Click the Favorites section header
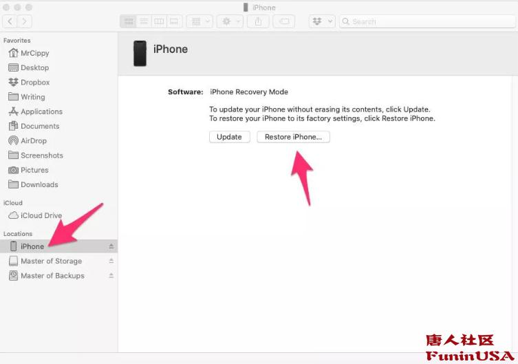 pyautogui.click(x=17, y=41)
